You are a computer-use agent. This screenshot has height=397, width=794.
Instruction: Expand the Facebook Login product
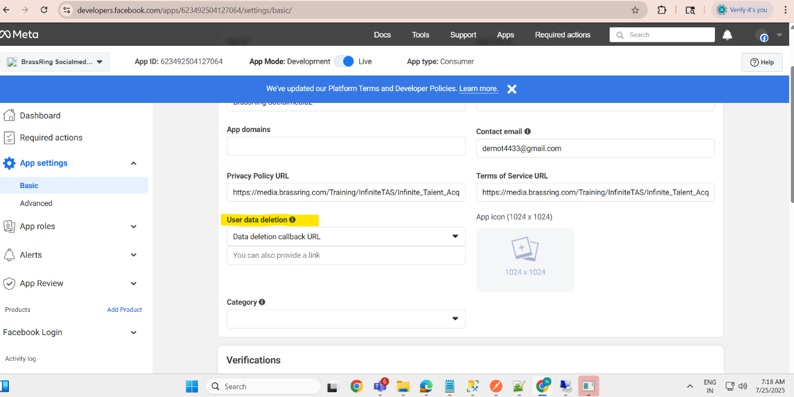tap(134, 332)
